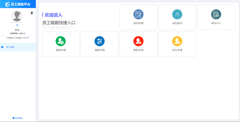Open the 我的薪资 salary icon
Image resolution: width=240 pixels, height=122 pixels.
(177, 14)
